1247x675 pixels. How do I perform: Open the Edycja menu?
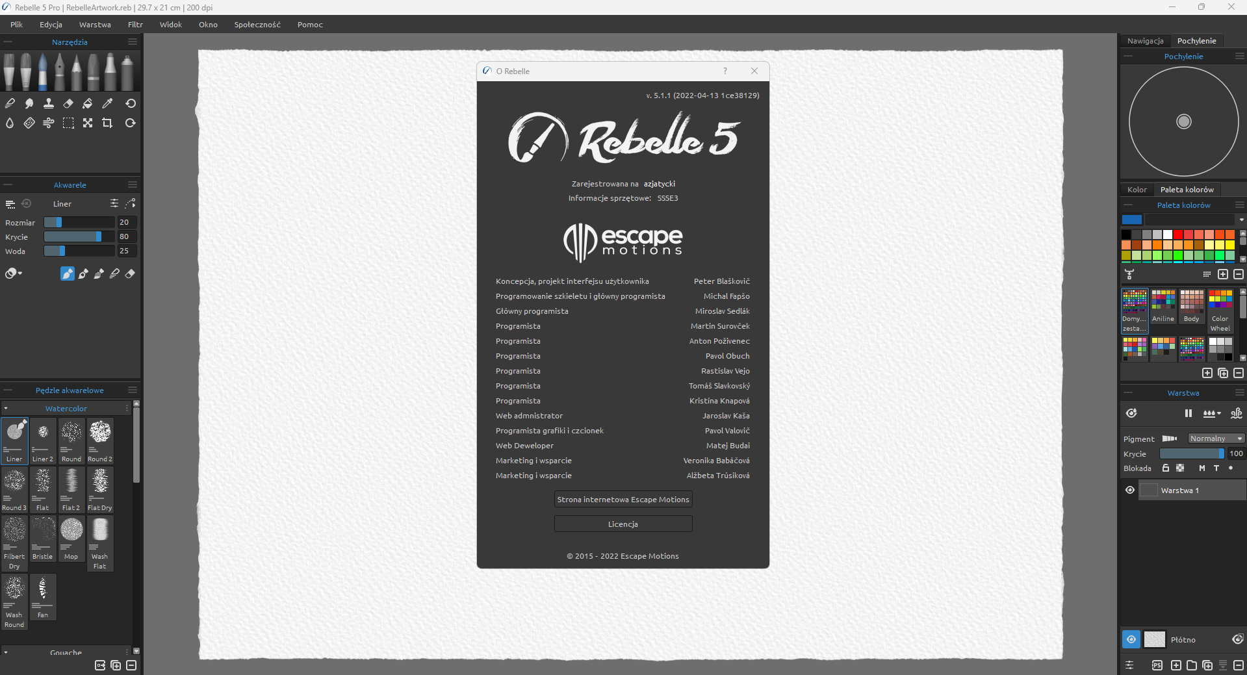click(51, 25)
